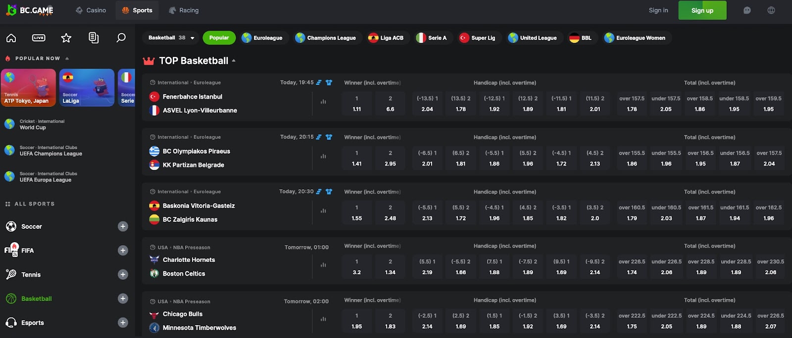Image resolution: width=792 pixels, height=338 pixels.
Task: Open favorites star icon
Action: 66,38
